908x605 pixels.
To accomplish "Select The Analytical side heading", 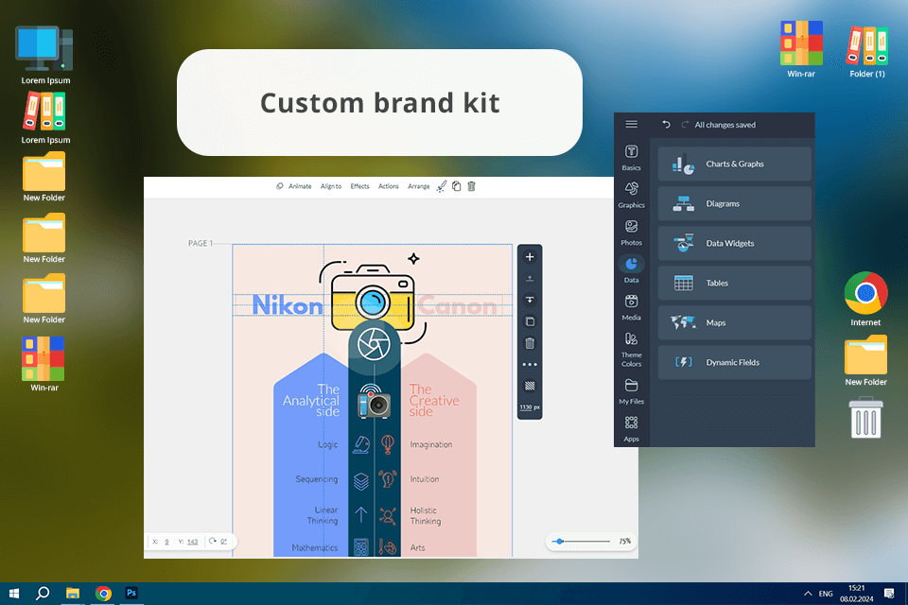I will point(311,401).
